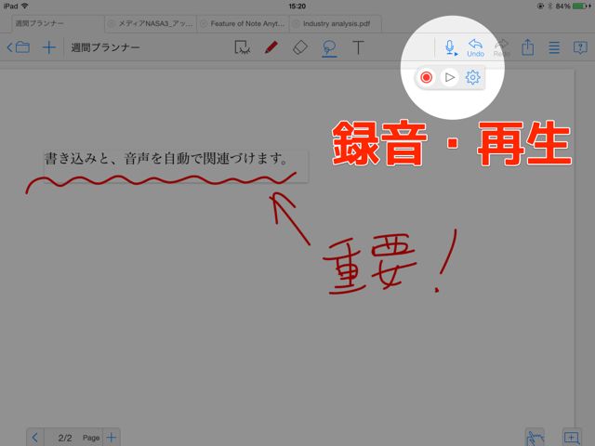This screenshot has height=446, width=595.
Task: Toggle the microphone recording panel
Action: (x=451, y=47)
